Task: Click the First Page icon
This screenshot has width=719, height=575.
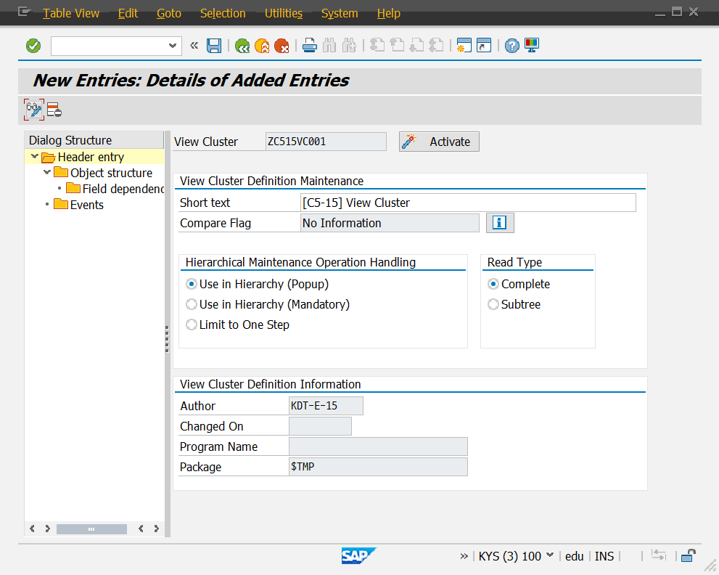Action: point(377,46)
